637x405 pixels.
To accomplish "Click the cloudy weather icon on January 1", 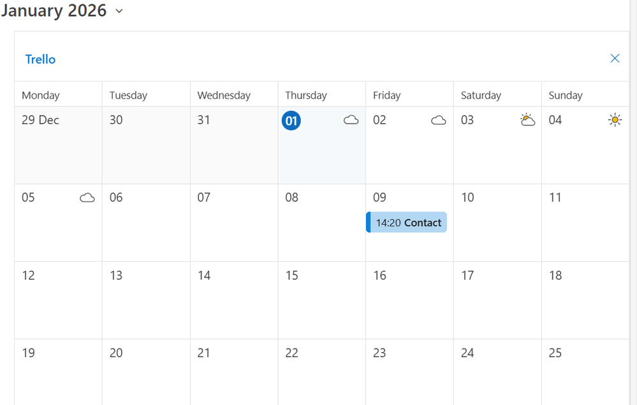I will click(x=351, y=120).
